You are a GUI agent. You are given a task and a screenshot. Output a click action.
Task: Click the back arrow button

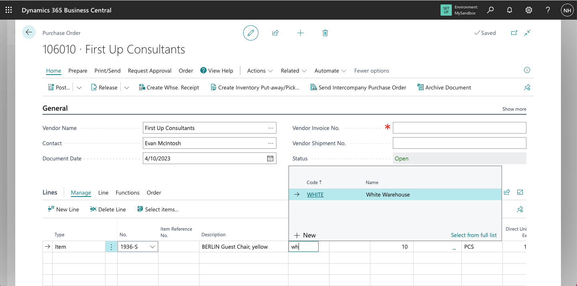click(x=29, y=32)
